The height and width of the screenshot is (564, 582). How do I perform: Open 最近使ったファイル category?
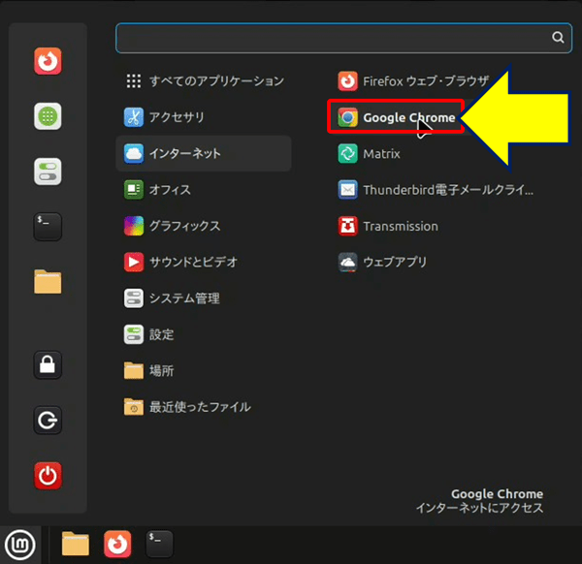pyautogui.click(x=204, y=407)
